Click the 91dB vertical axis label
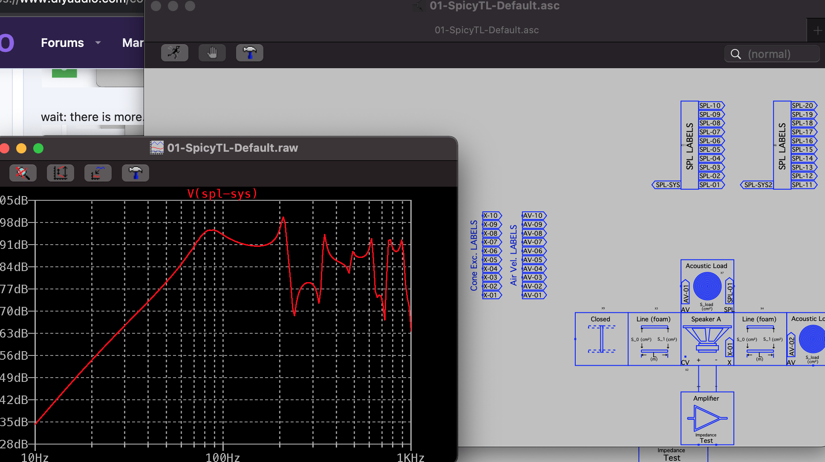The image size is (825, 462). click(14, 245)
